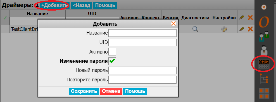Toggle the Активно checkbox in dialog
The width and height of the screenshot is (276, 102).
112,52
